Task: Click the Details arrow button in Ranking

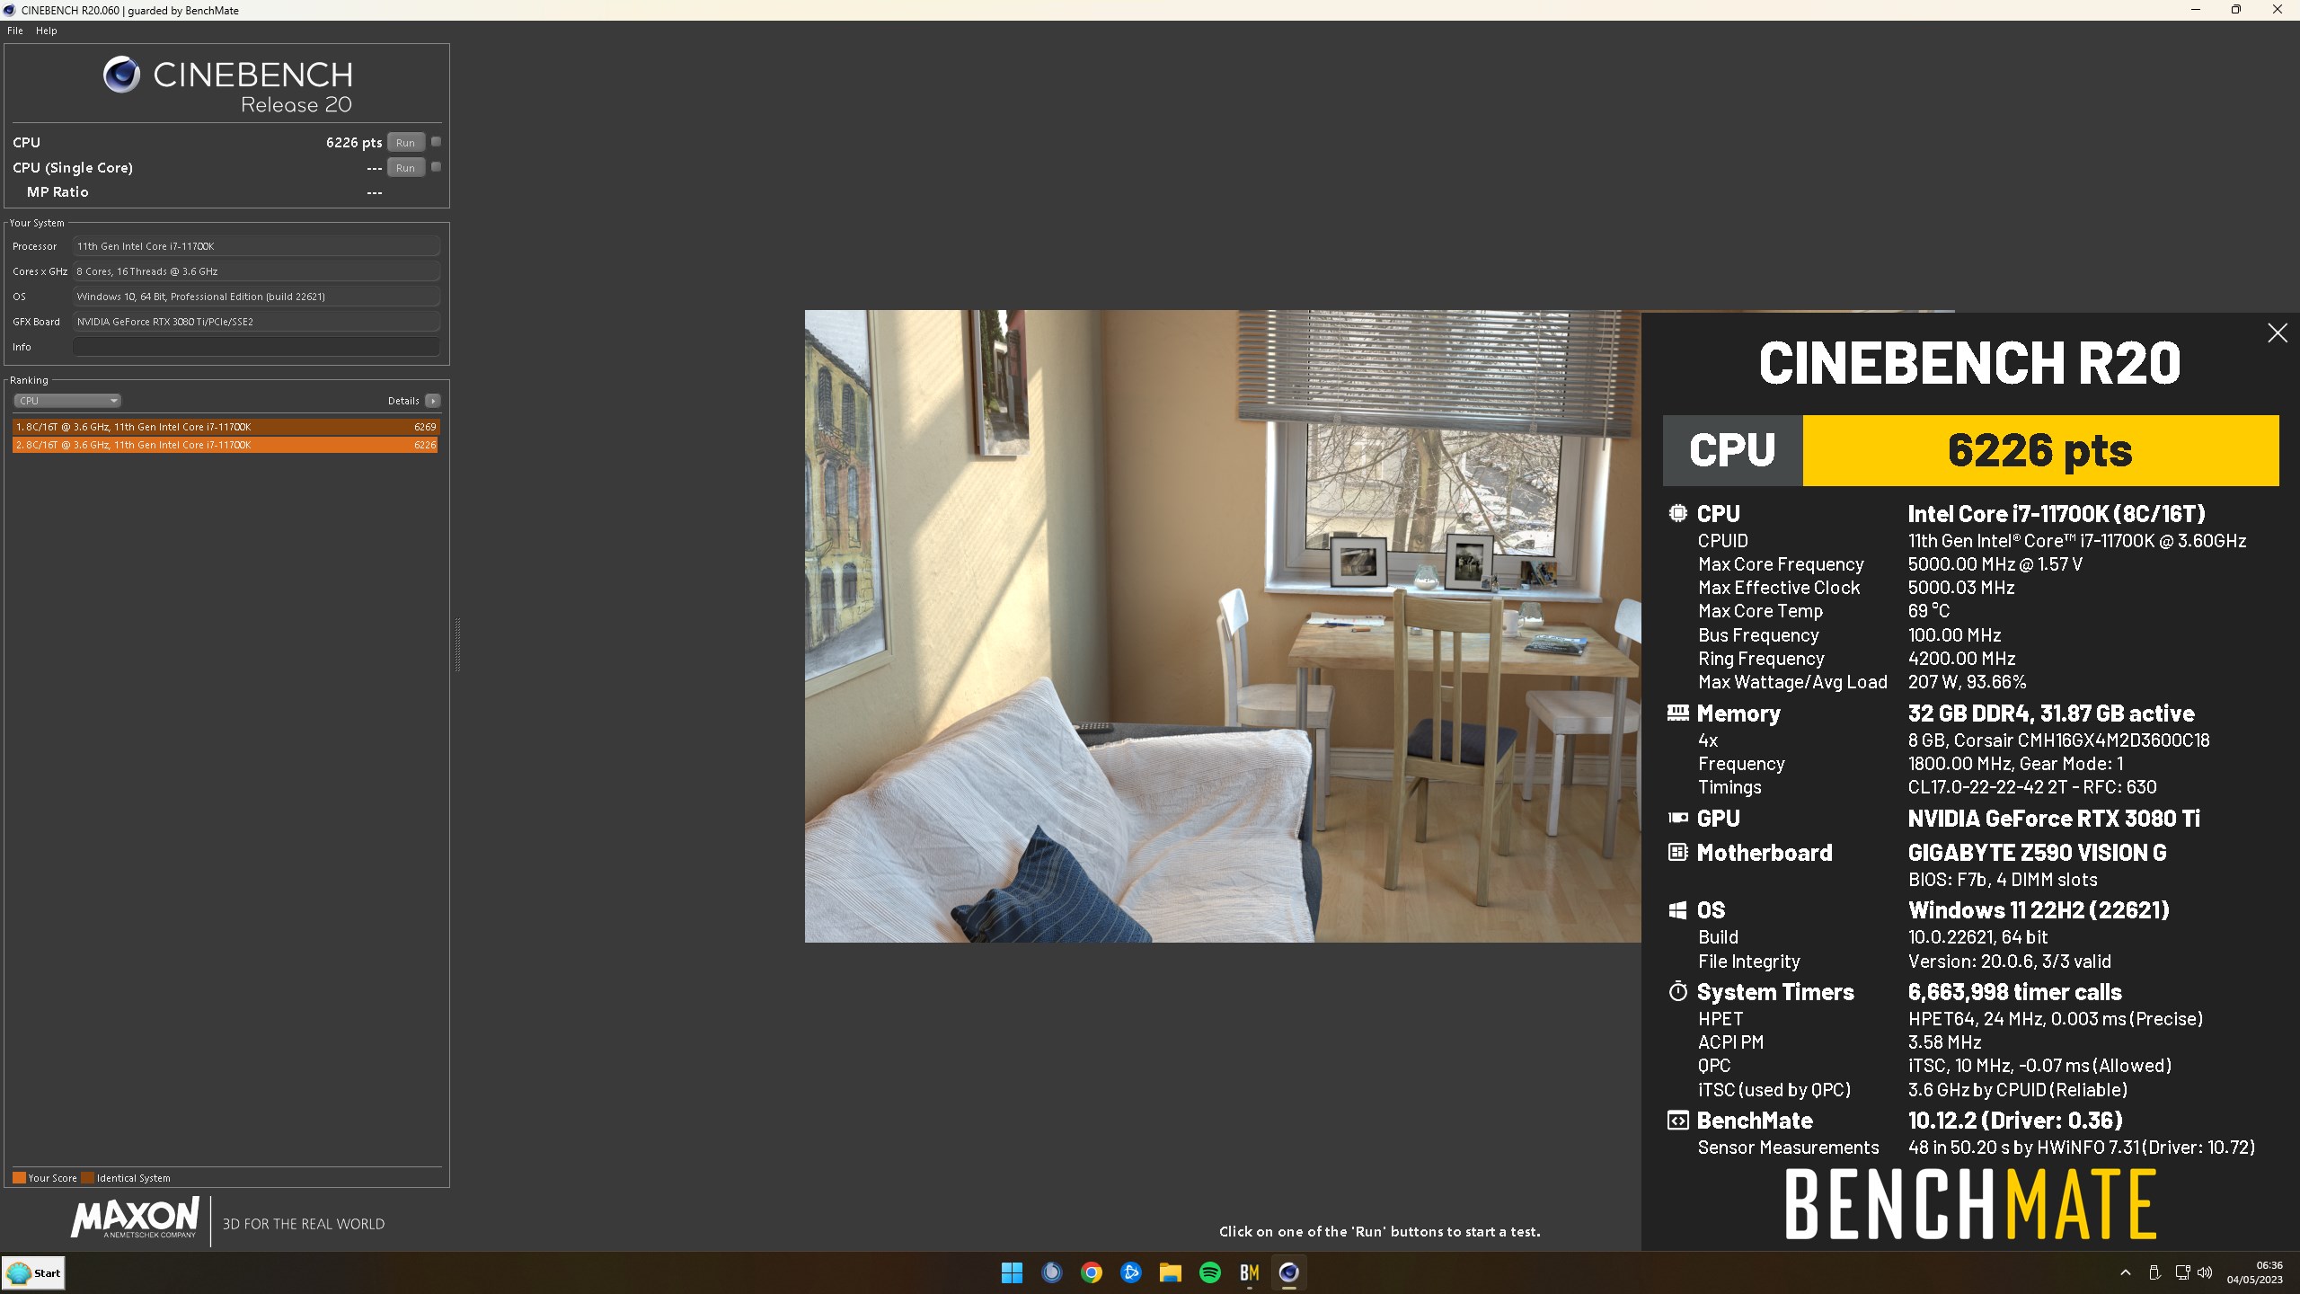Action: (433, 401)
